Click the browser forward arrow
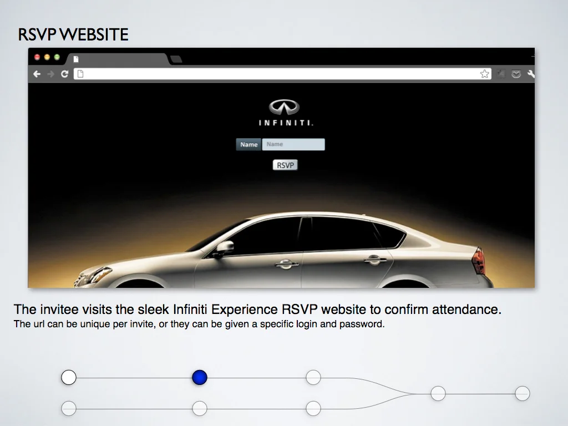 click(50, 74)
